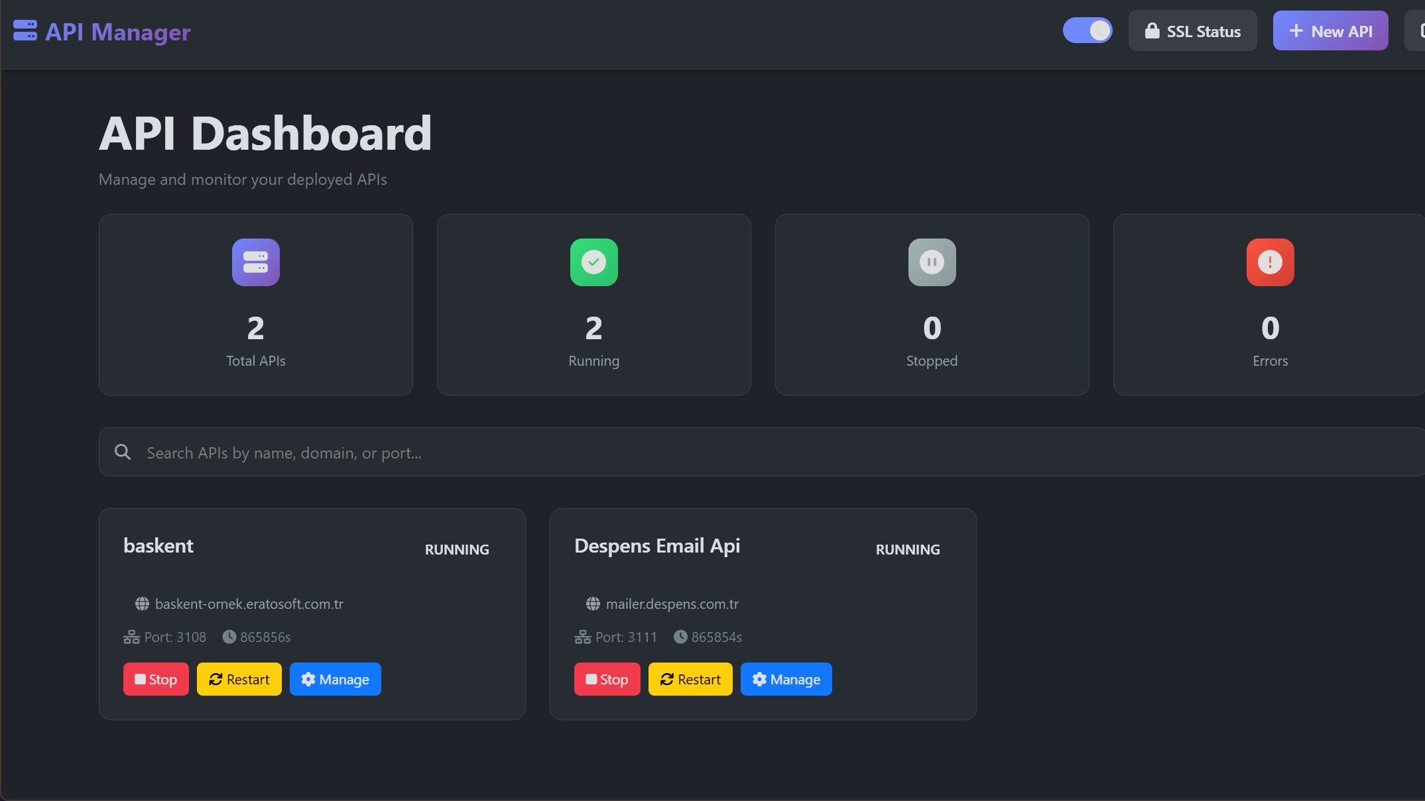
Task: Click the server icon on Total APIs card
Action: click(x=255, y=262)
